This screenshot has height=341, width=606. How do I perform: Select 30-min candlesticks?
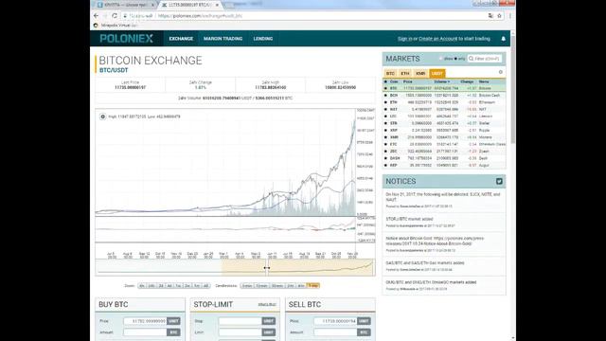(x=277, y=286)
